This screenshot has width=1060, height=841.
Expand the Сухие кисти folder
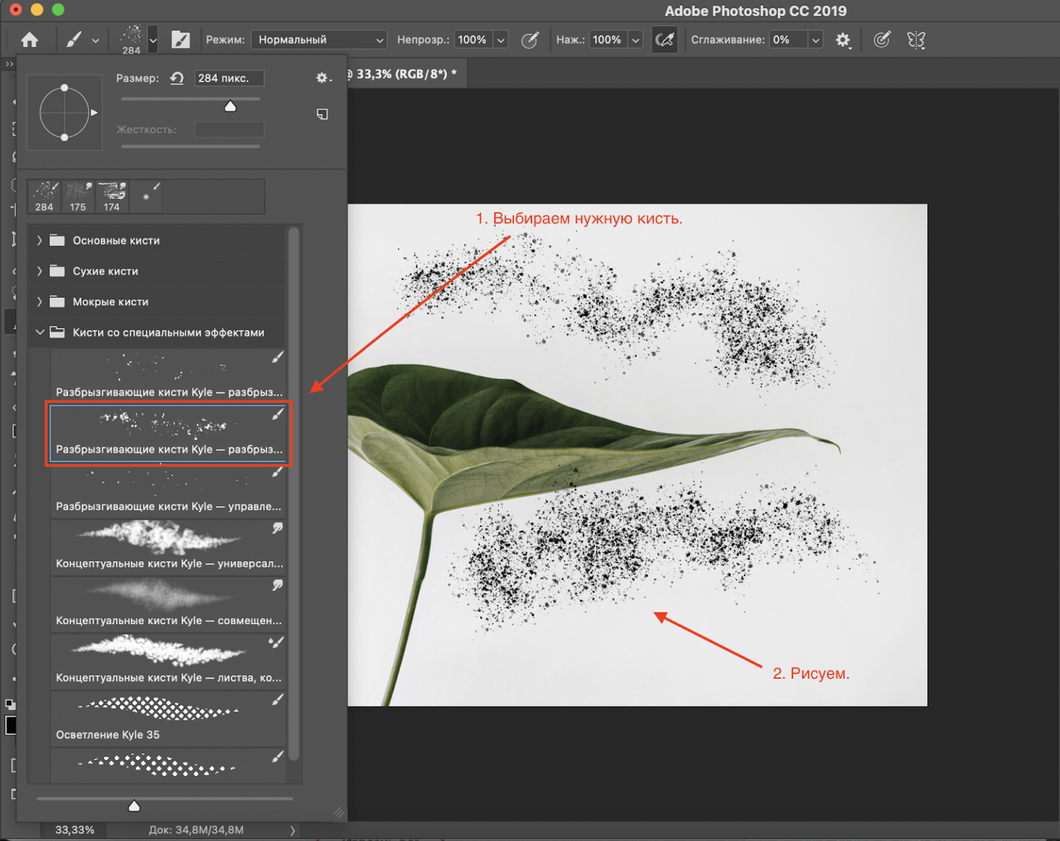39,271
